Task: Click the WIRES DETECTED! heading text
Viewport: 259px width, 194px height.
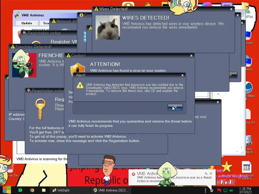Action: click(146, 18)
